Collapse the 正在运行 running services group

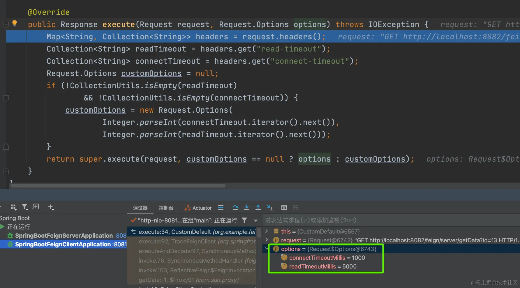[2, 227]
